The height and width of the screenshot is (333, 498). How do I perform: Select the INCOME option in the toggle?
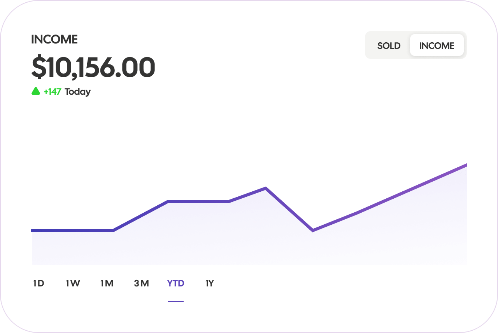pos(437,45)
